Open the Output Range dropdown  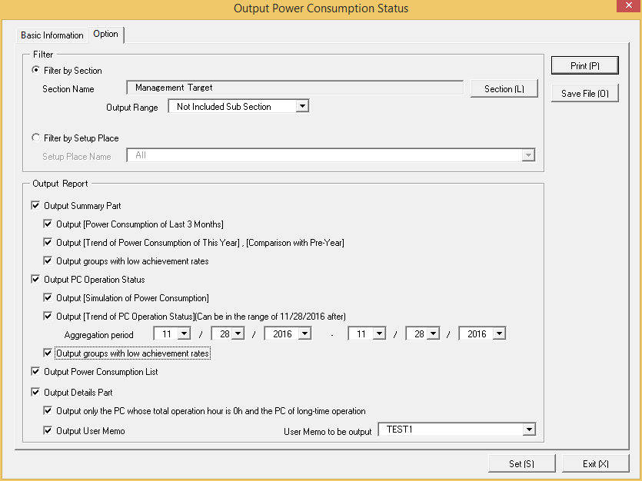(x=302, y=106)
